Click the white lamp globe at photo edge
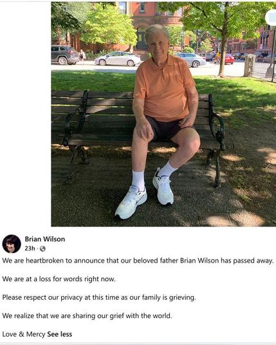The height and width of the screenshot is (345, 276). click(x=271, y=17)
